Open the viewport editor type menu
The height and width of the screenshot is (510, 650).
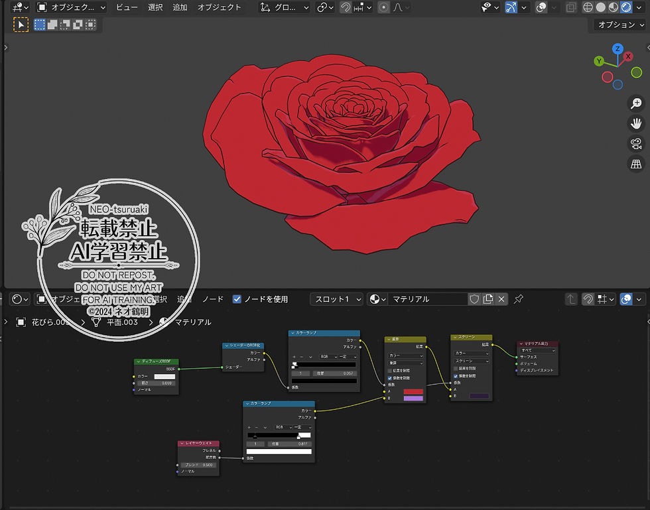coord(20,7)
